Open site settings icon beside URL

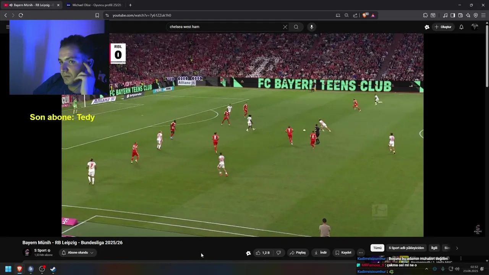tap(107, 15)
